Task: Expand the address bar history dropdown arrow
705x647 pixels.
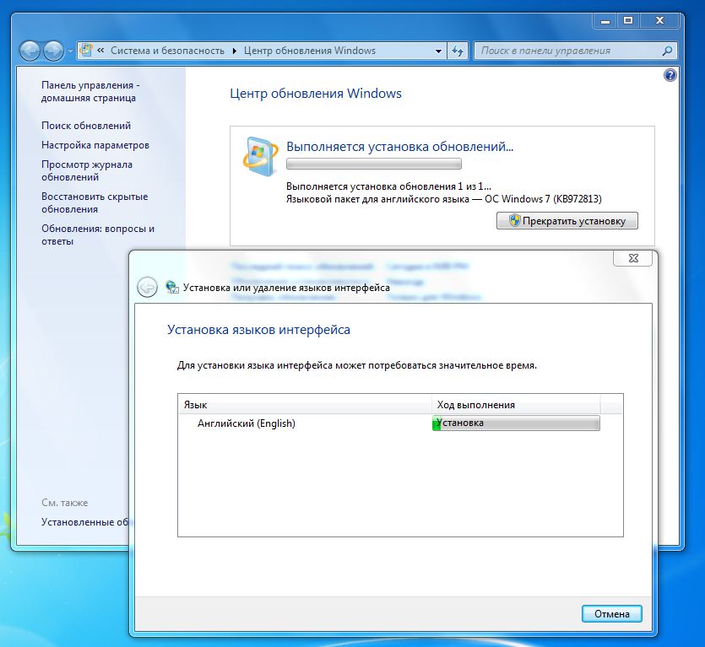Action: pos(438,51)
